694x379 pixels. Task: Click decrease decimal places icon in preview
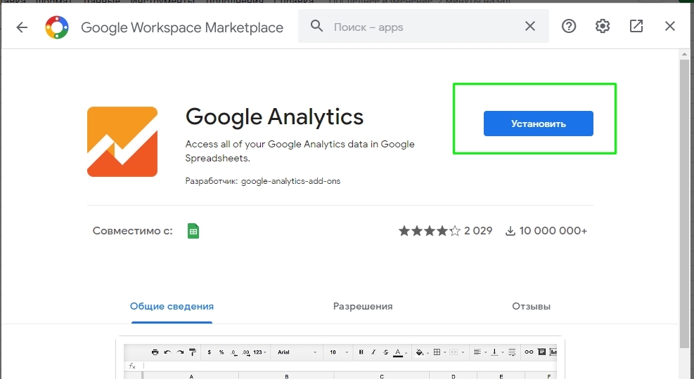pyautogui.click(x=233, y=352)
